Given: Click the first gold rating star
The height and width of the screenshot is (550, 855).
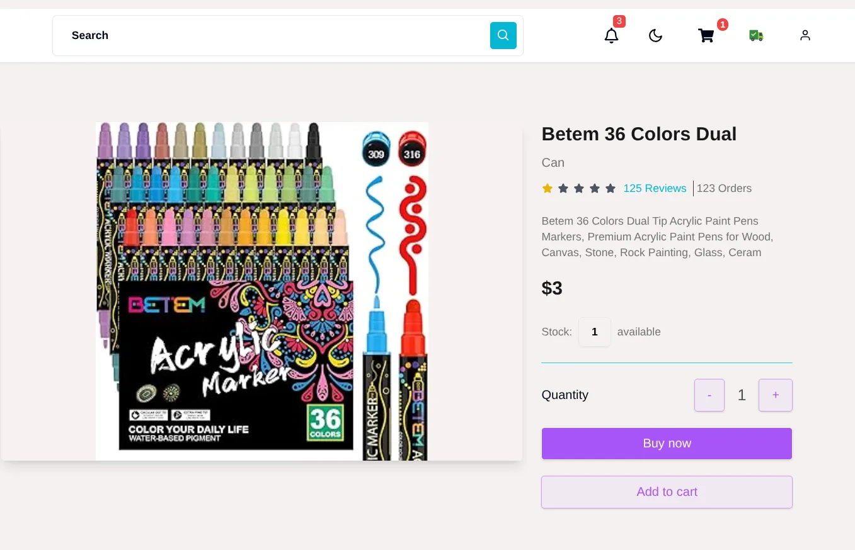Looking at the screenshot, I should [x=548, y=188].
